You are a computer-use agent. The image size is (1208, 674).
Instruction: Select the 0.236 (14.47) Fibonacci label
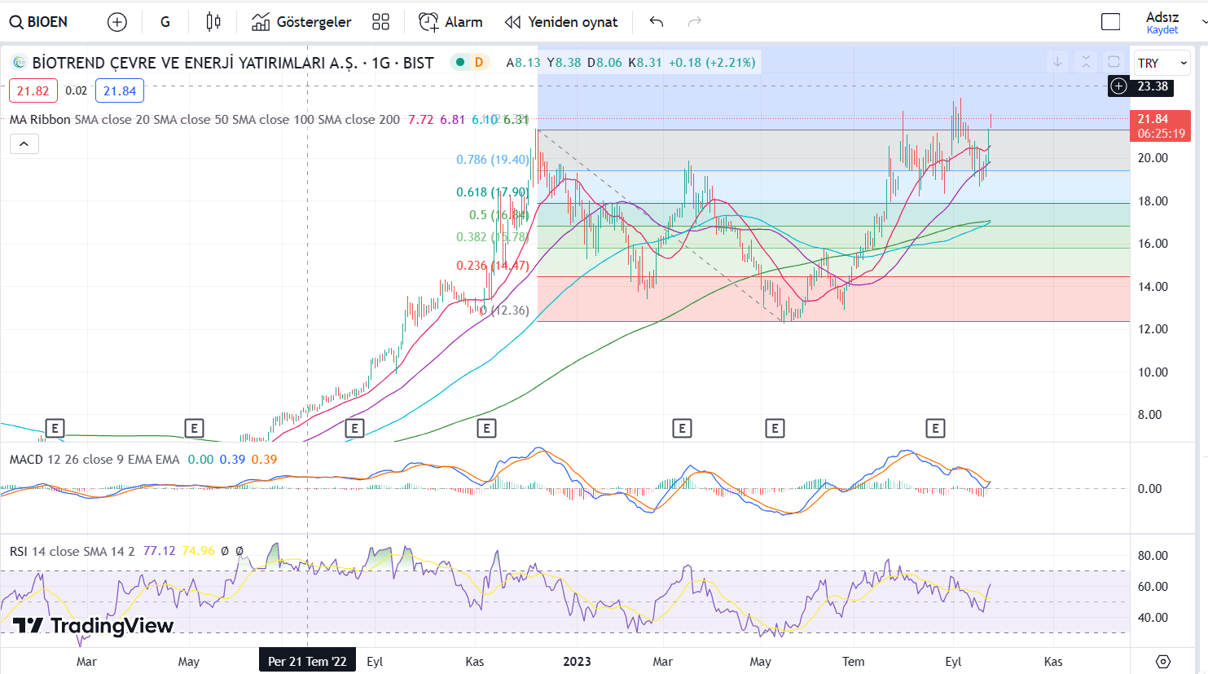(493, 266)
